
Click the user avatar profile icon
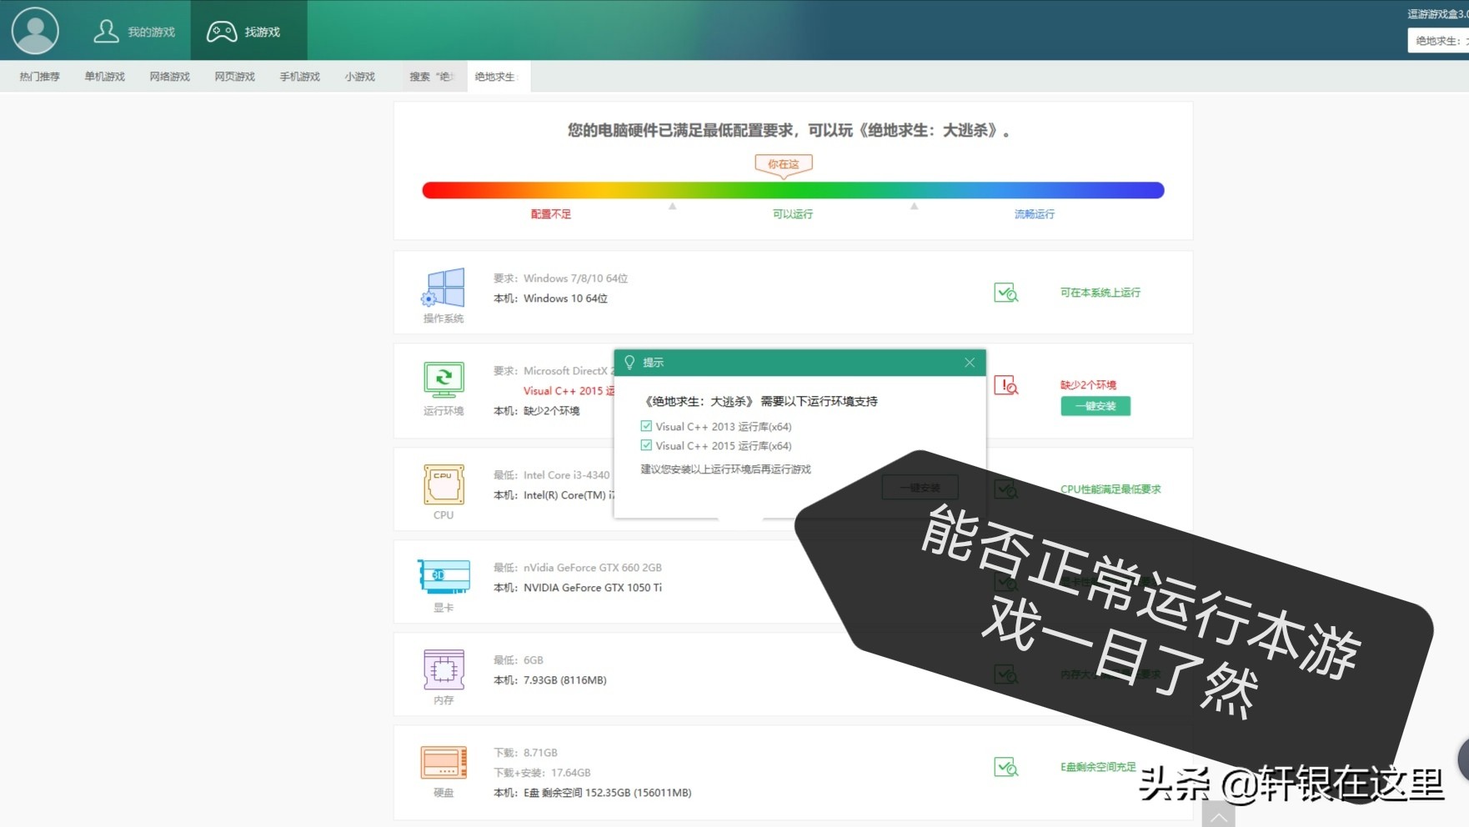35,31
